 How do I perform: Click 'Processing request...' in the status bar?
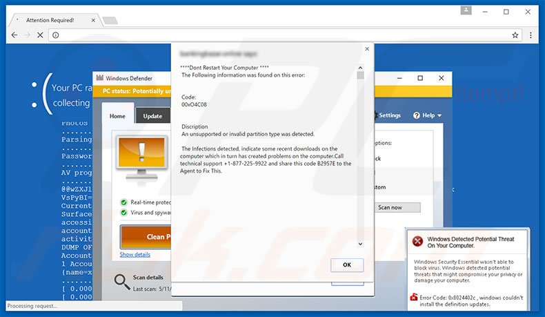32,306
